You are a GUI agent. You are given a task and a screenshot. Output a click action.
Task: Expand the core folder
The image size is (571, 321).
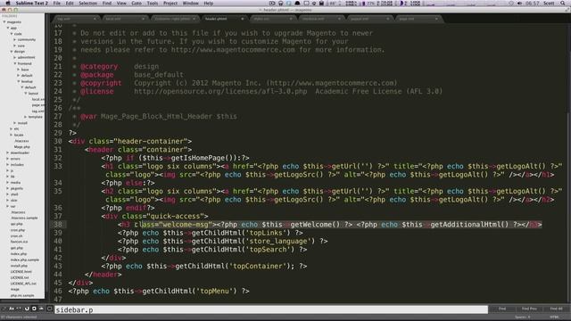[x=15, y=45]
